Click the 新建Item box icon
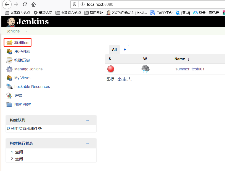 click(x=9, y=42)
